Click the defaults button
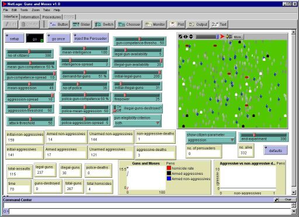The height and width of the screenshot is (217, 299). tap(276, 150)
